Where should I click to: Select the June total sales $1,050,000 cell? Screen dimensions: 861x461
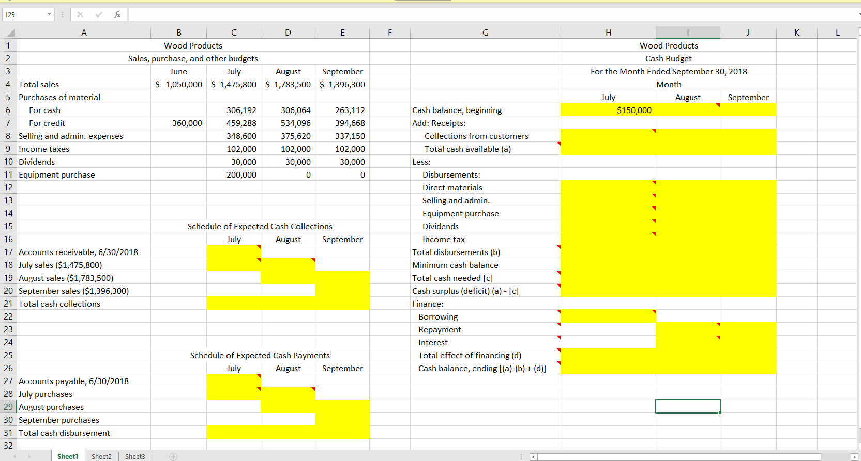tap(178, 84)
